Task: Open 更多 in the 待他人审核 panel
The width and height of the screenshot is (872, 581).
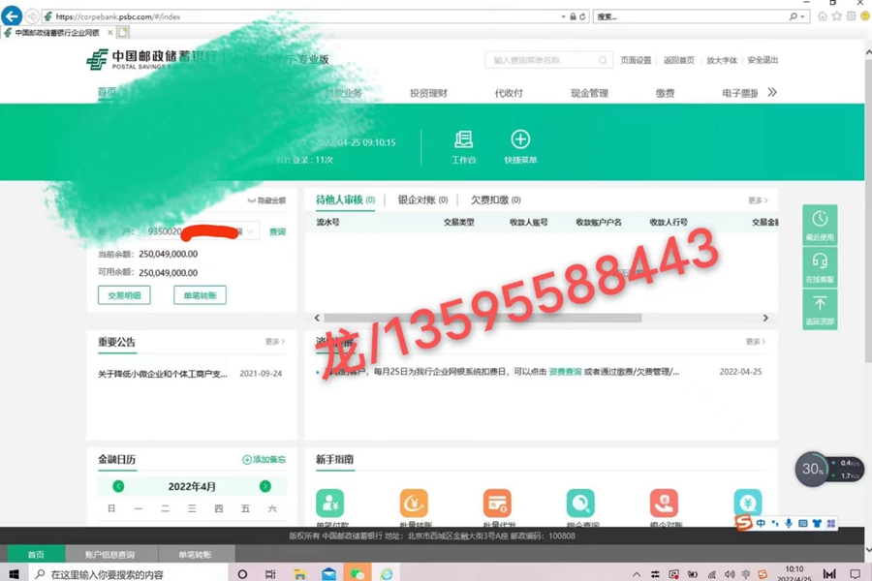Action: (758, 200)
